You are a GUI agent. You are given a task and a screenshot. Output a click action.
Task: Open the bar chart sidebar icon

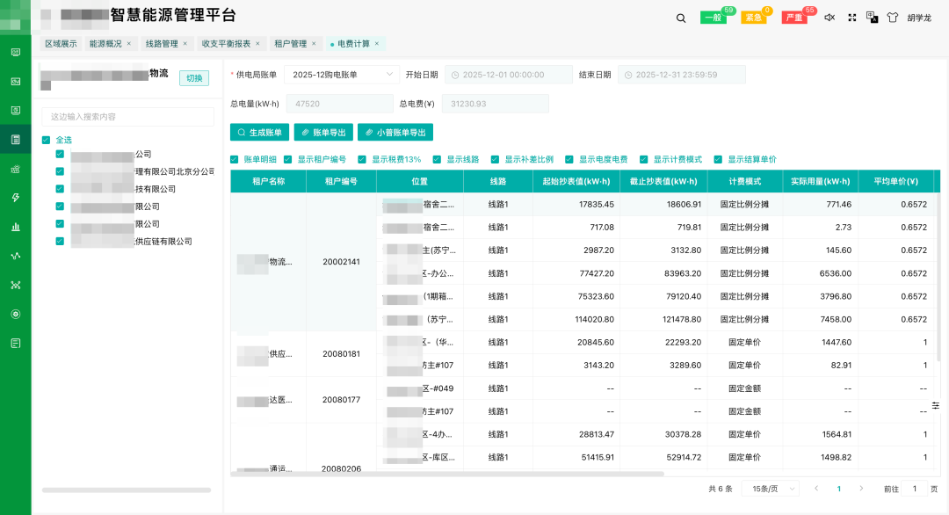point(16,227)
